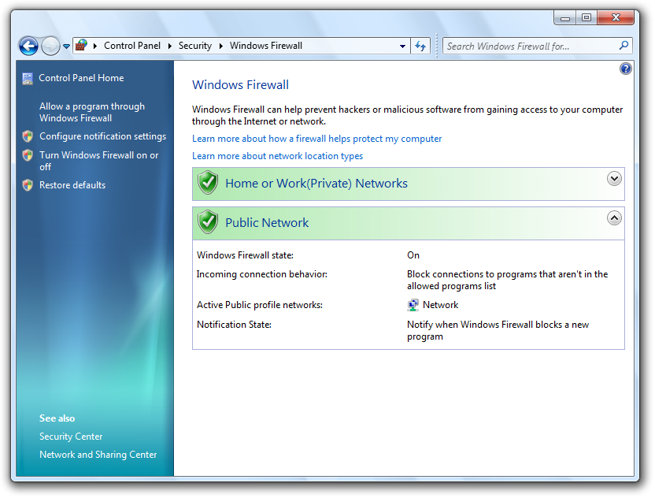Click Incoming connection behavior: label
This screenshot has height=498, width=655.
pyautogui.click(x=262, y=274)
